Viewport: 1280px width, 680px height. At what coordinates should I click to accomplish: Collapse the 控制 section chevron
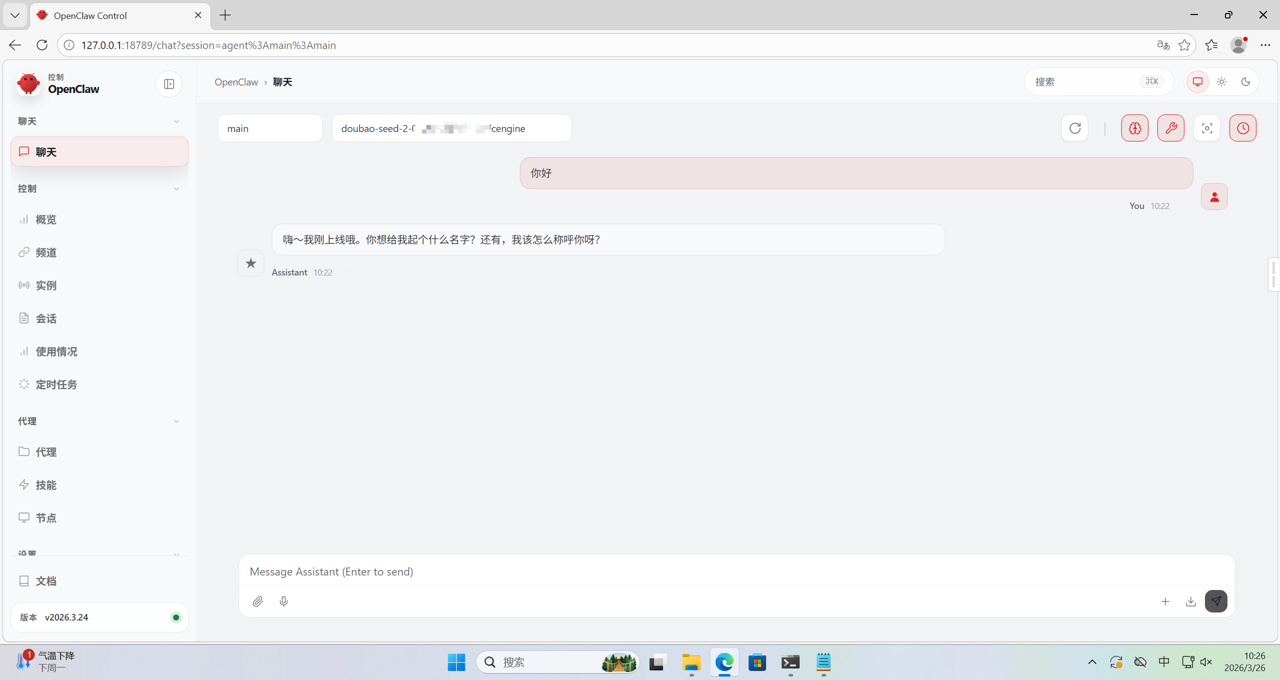[x=176, y=189]
